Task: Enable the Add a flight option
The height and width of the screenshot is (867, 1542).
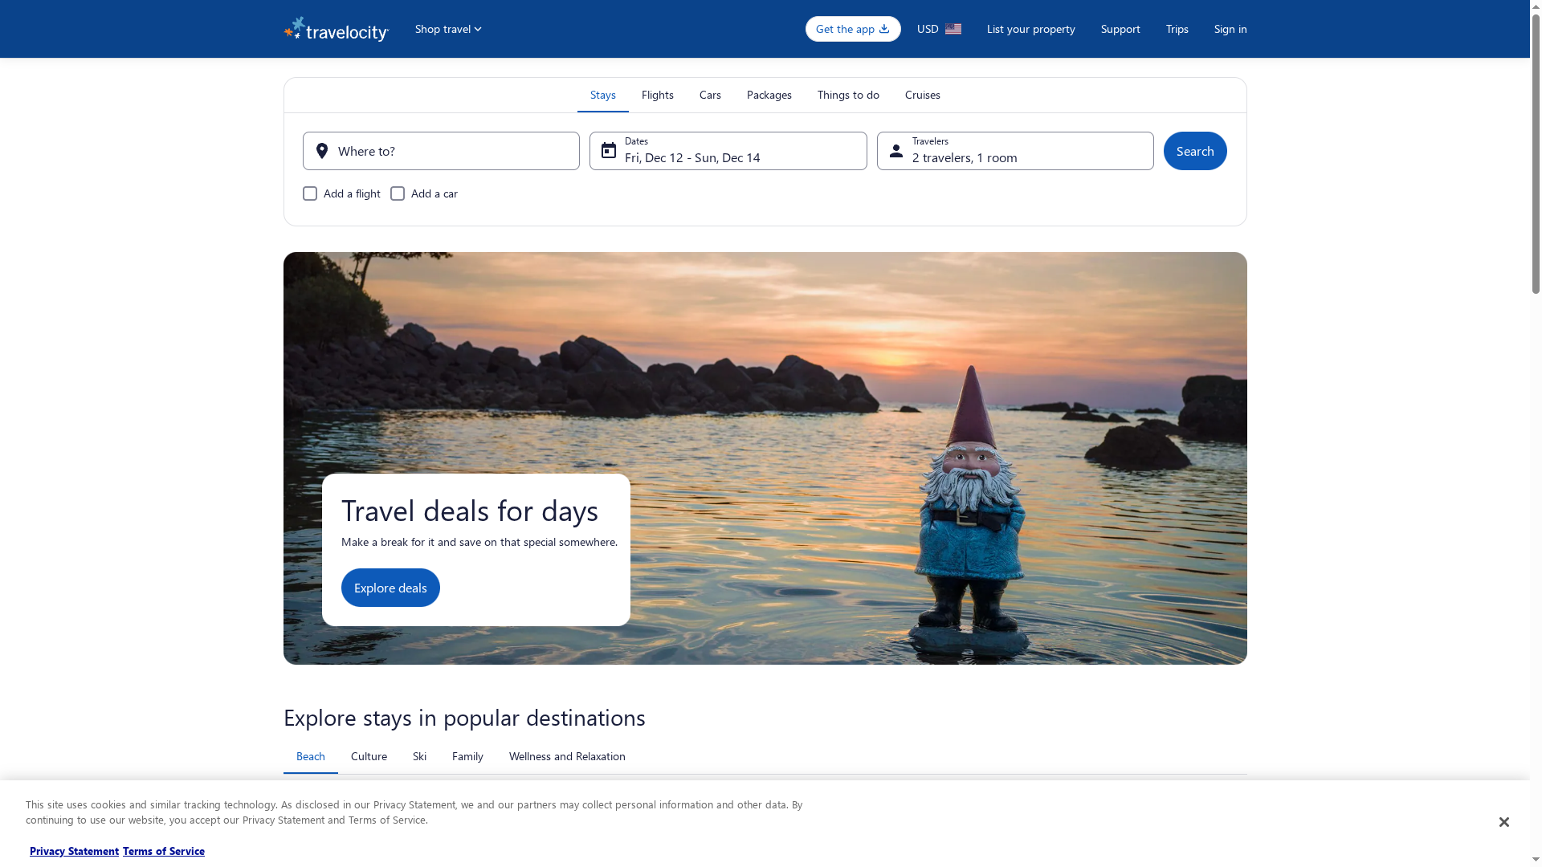Action: tap(310, 193)
